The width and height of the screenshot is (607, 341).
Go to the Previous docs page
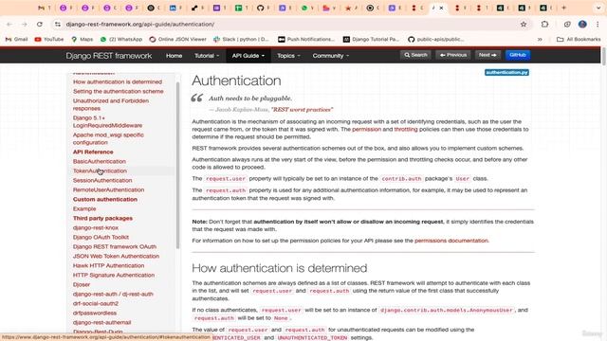point(453,55)
